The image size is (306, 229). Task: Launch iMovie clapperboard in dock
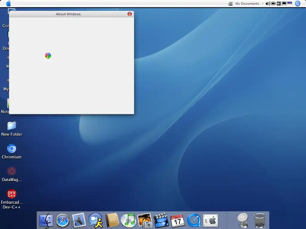[161, 220]
